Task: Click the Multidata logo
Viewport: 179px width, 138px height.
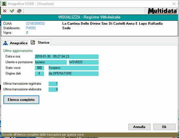Action: (163, 11)
